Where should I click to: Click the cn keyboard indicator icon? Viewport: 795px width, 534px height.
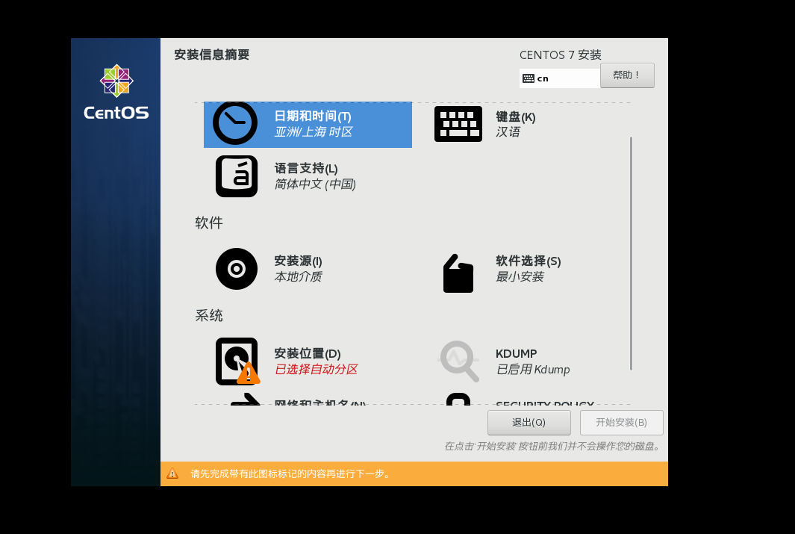click(x=529, y=78)
